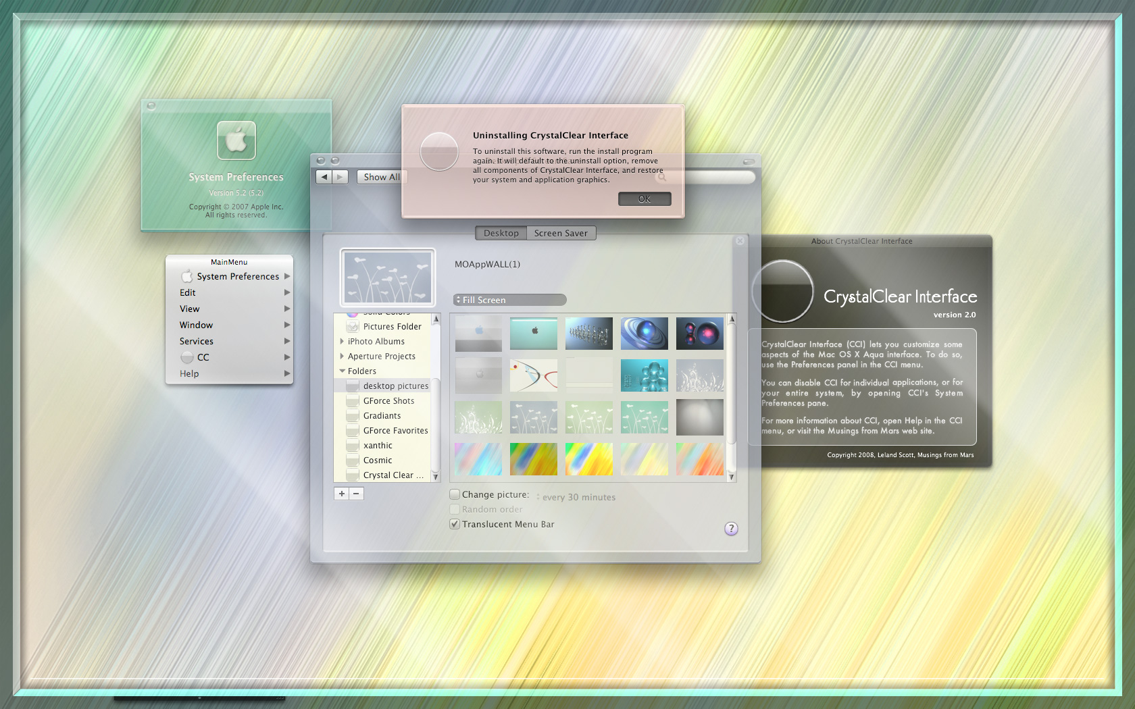Switch to the Screen Saver tab

point(561,233)
